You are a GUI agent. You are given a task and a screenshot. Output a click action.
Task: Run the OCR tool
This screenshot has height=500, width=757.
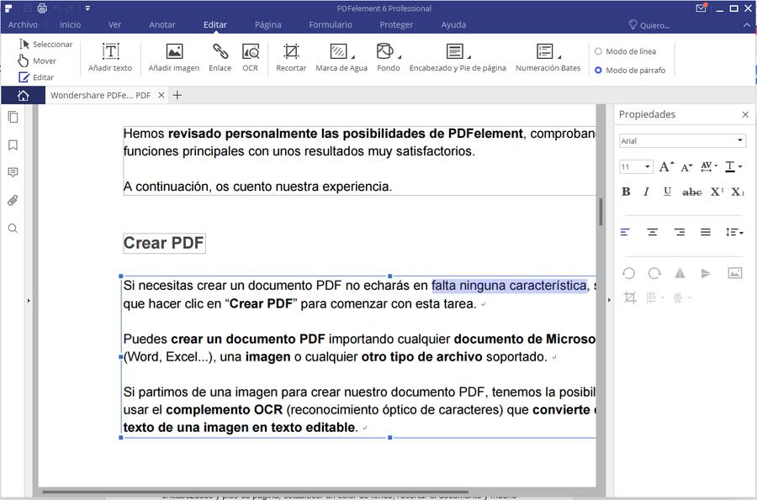[250, 57]
